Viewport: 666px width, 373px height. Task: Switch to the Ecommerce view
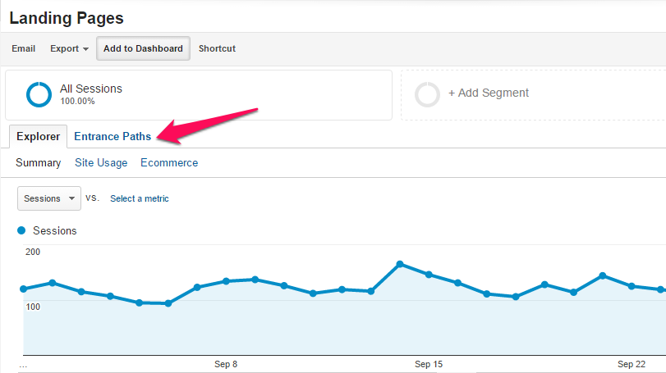169,163
